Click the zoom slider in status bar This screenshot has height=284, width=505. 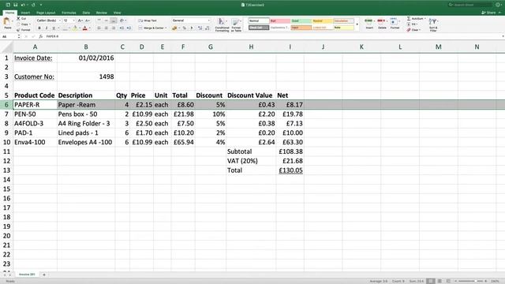coord(470,281)
